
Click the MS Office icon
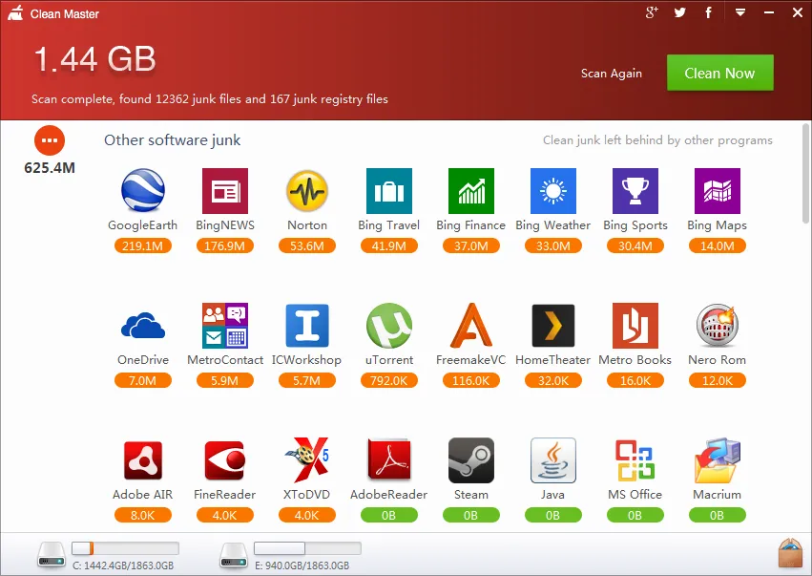click(x=635, y=460)
